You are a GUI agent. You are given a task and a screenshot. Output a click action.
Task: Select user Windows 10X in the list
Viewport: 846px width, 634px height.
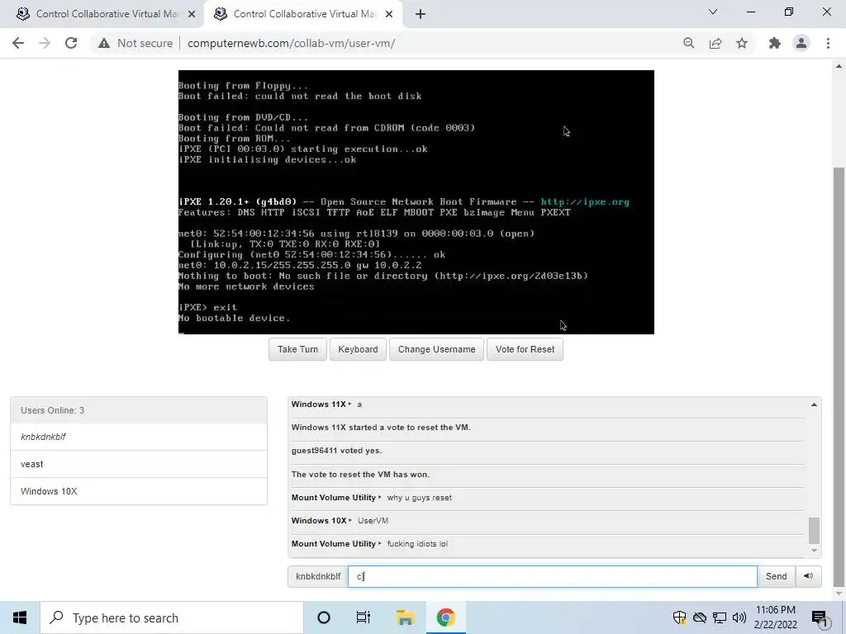(x=139, y=491)
